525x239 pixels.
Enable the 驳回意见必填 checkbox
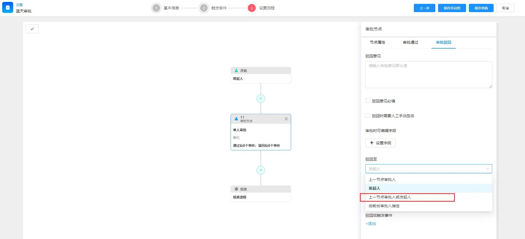pos(368,101)
